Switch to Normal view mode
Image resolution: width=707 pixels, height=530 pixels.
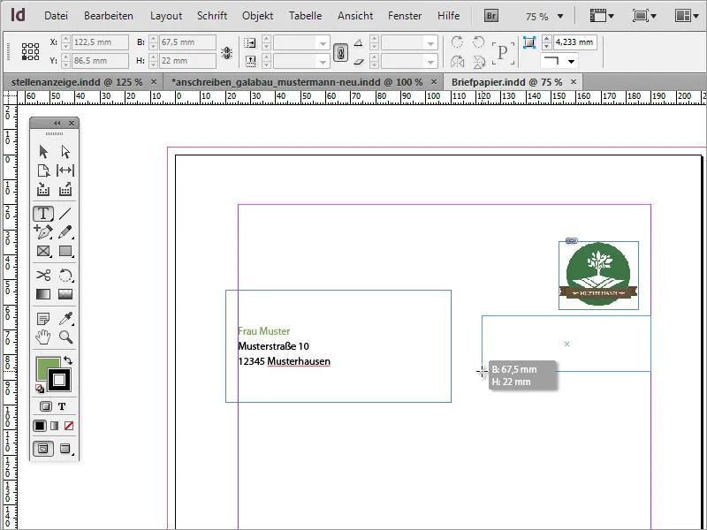click(x=43, y=449)
